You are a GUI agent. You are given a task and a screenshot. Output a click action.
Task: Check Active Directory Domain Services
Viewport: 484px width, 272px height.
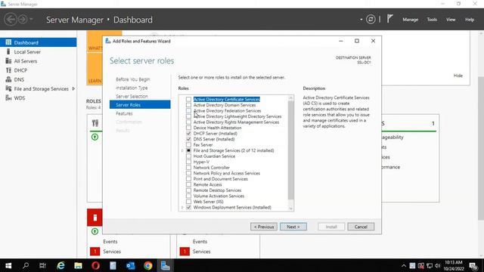pos(188,105)
